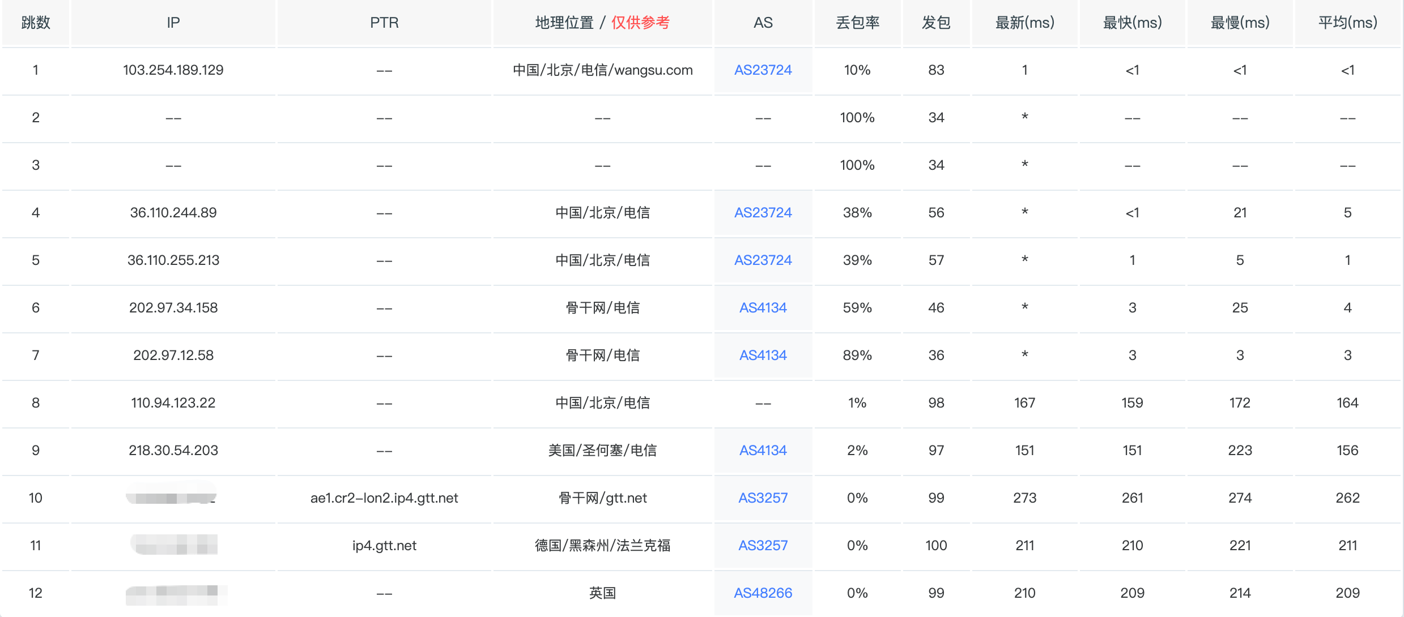
Task: Click the 德国/黑森州/法兰克福 location cell
Action: point(602,546)
